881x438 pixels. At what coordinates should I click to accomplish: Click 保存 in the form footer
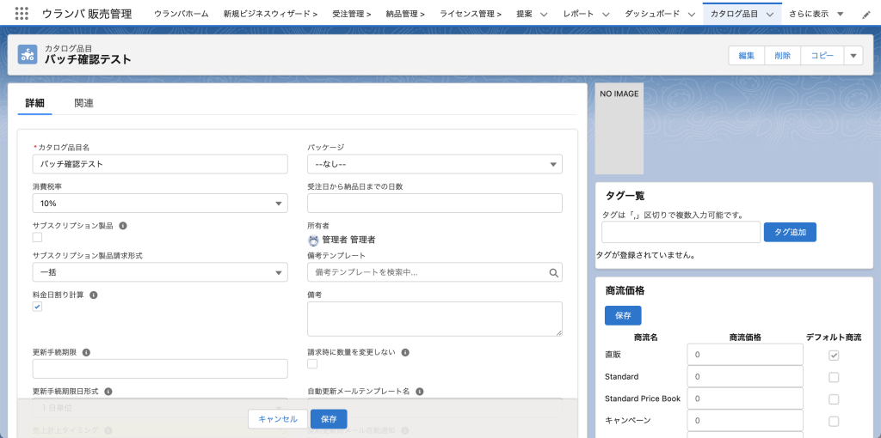point(329,419)
